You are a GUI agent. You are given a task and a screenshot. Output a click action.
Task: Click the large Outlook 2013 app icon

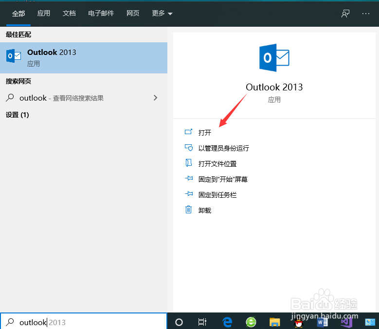point(274,58)
